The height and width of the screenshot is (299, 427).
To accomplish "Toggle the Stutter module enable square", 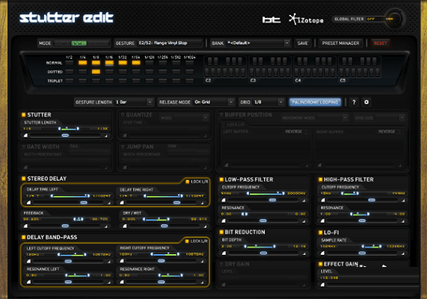I will tap(23, 114).
